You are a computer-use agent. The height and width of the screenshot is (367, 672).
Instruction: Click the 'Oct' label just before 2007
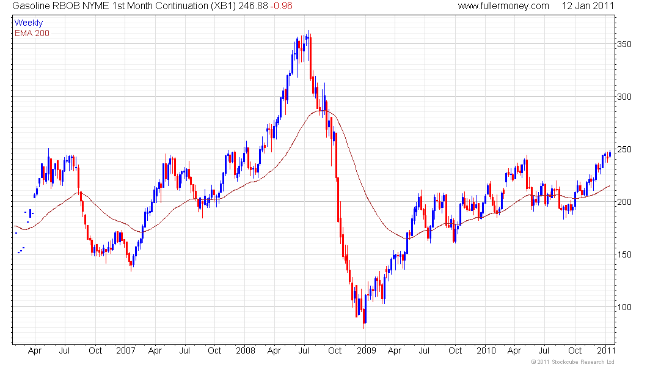click(x=95, y=350)
